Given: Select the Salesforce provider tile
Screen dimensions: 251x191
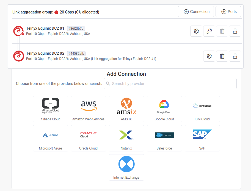Looking at the screenshot, I should (x=164, y=138).
